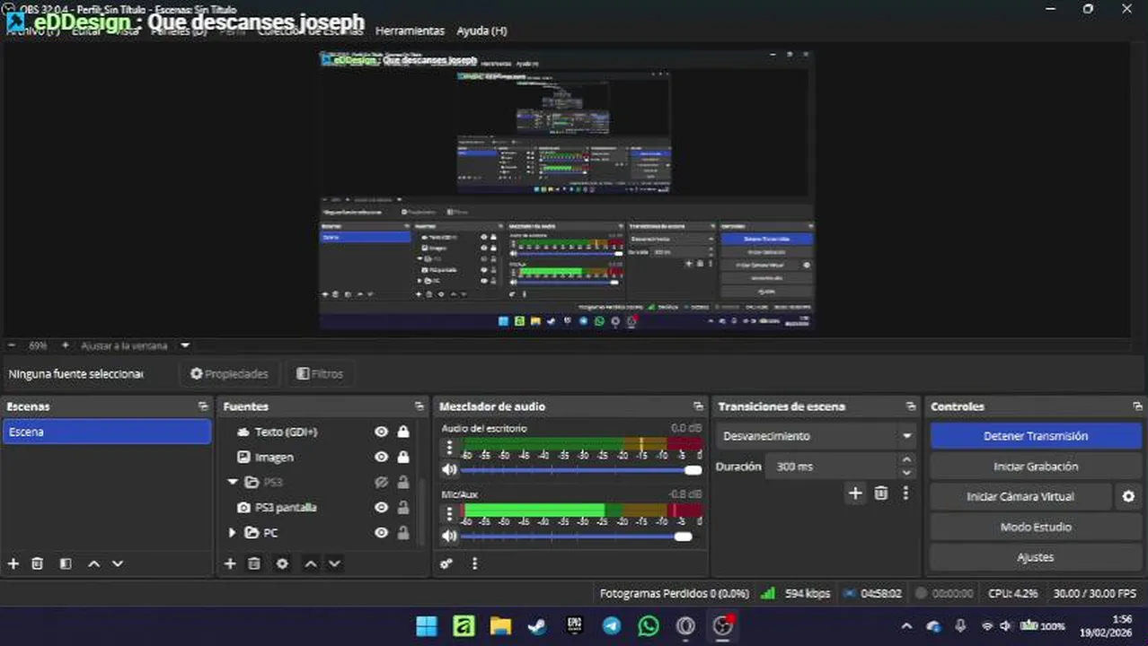Open WhatsApp from the taskbar
1148x646 pixels.
point(649,626)
